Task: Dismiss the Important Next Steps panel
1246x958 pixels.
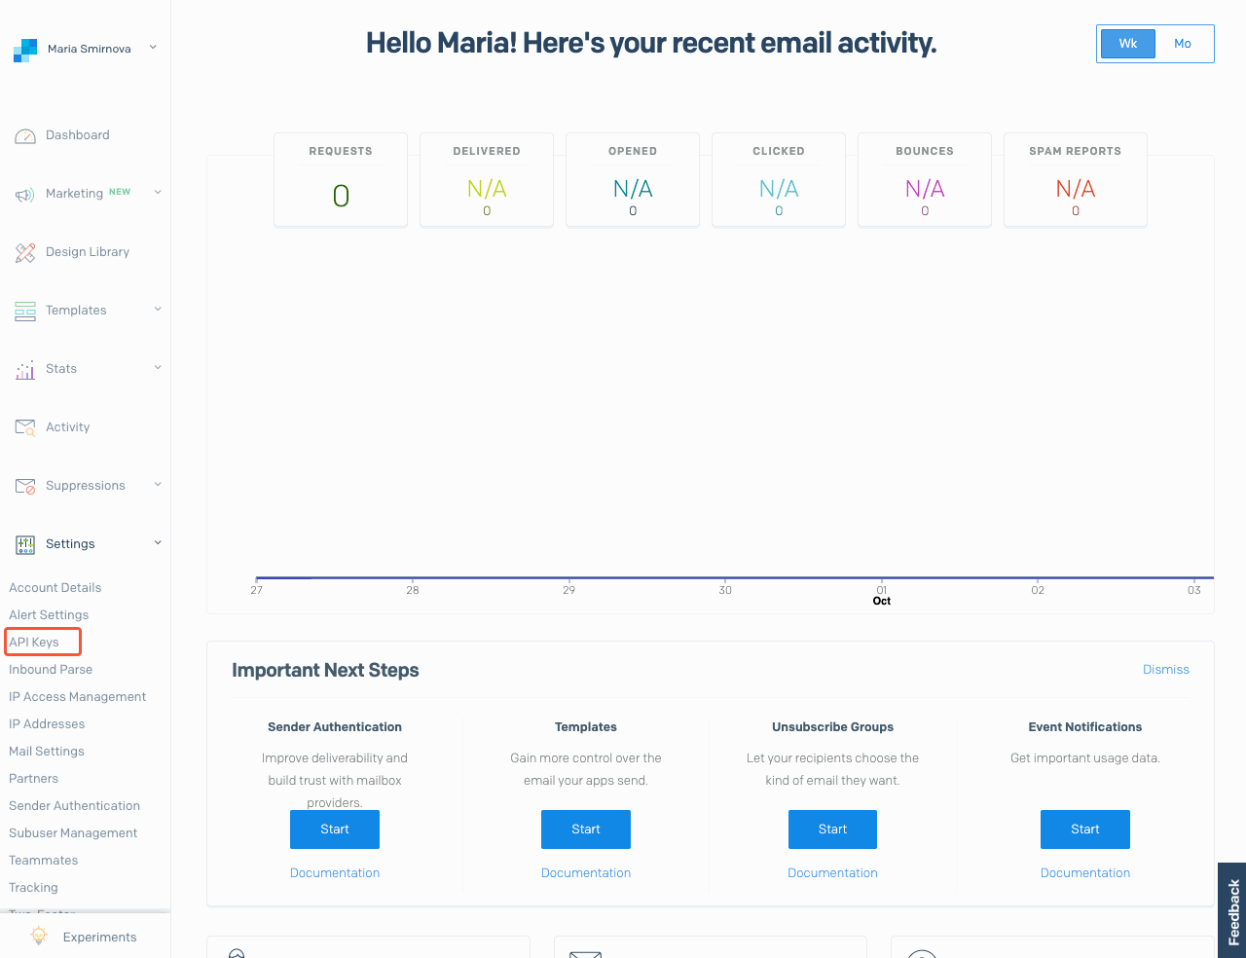Action: (1165, 670)
